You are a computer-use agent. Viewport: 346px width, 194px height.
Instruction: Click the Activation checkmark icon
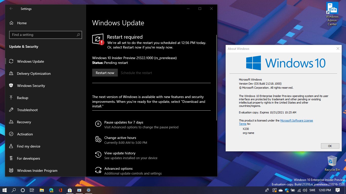tap(11, 134)
